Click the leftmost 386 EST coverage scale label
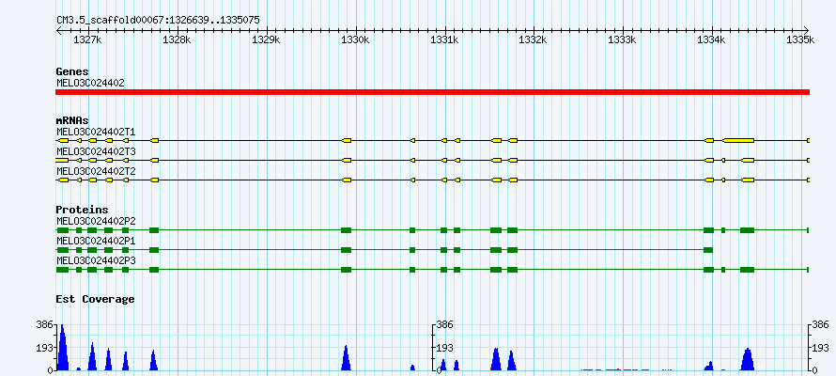This screenshot has height=376, width=836. tap(44, 324)
